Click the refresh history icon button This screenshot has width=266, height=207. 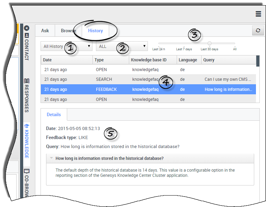[258, 31]
